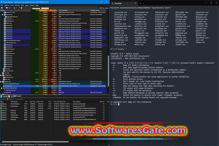Open the Help menu
This screenshot has height=146, width=219.
tap(37, 5)
